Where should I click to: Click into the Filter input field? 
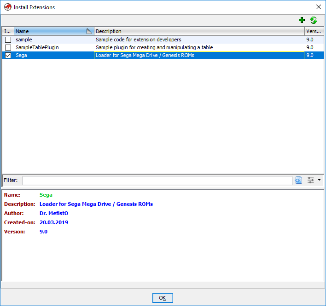(x=157, y=180)
